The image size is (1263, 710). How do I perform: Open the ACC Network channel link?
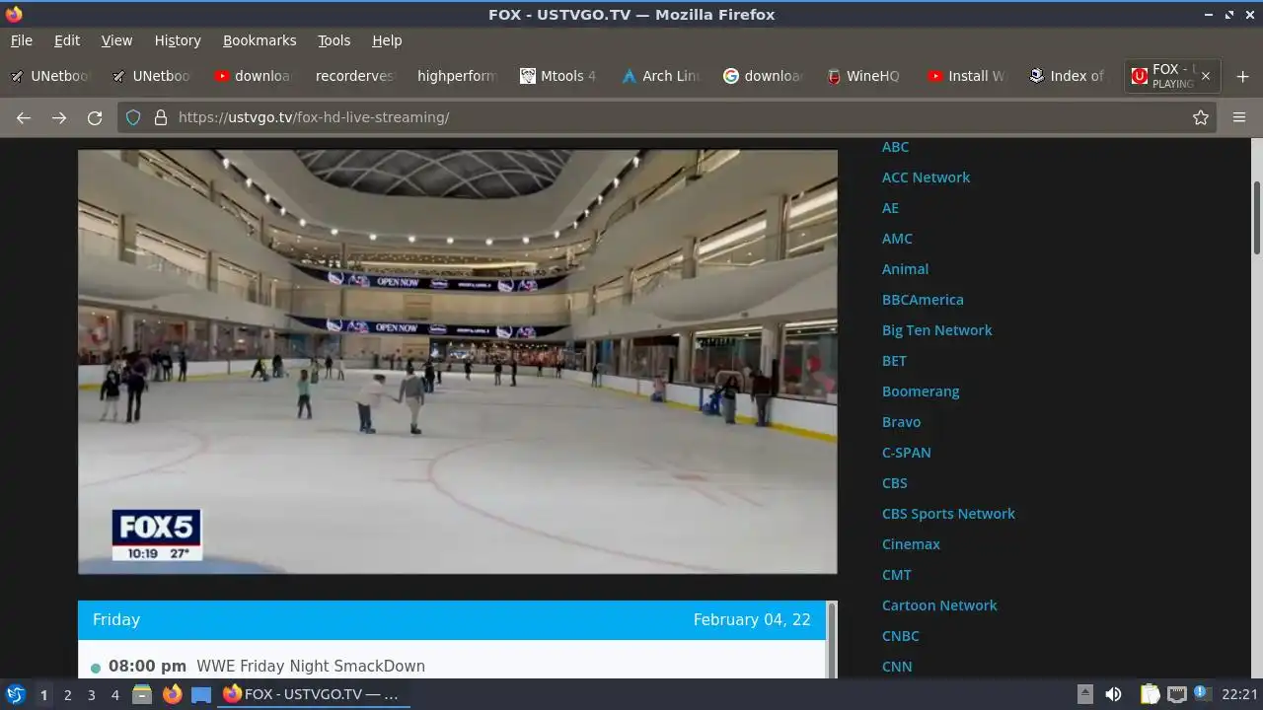926,177
